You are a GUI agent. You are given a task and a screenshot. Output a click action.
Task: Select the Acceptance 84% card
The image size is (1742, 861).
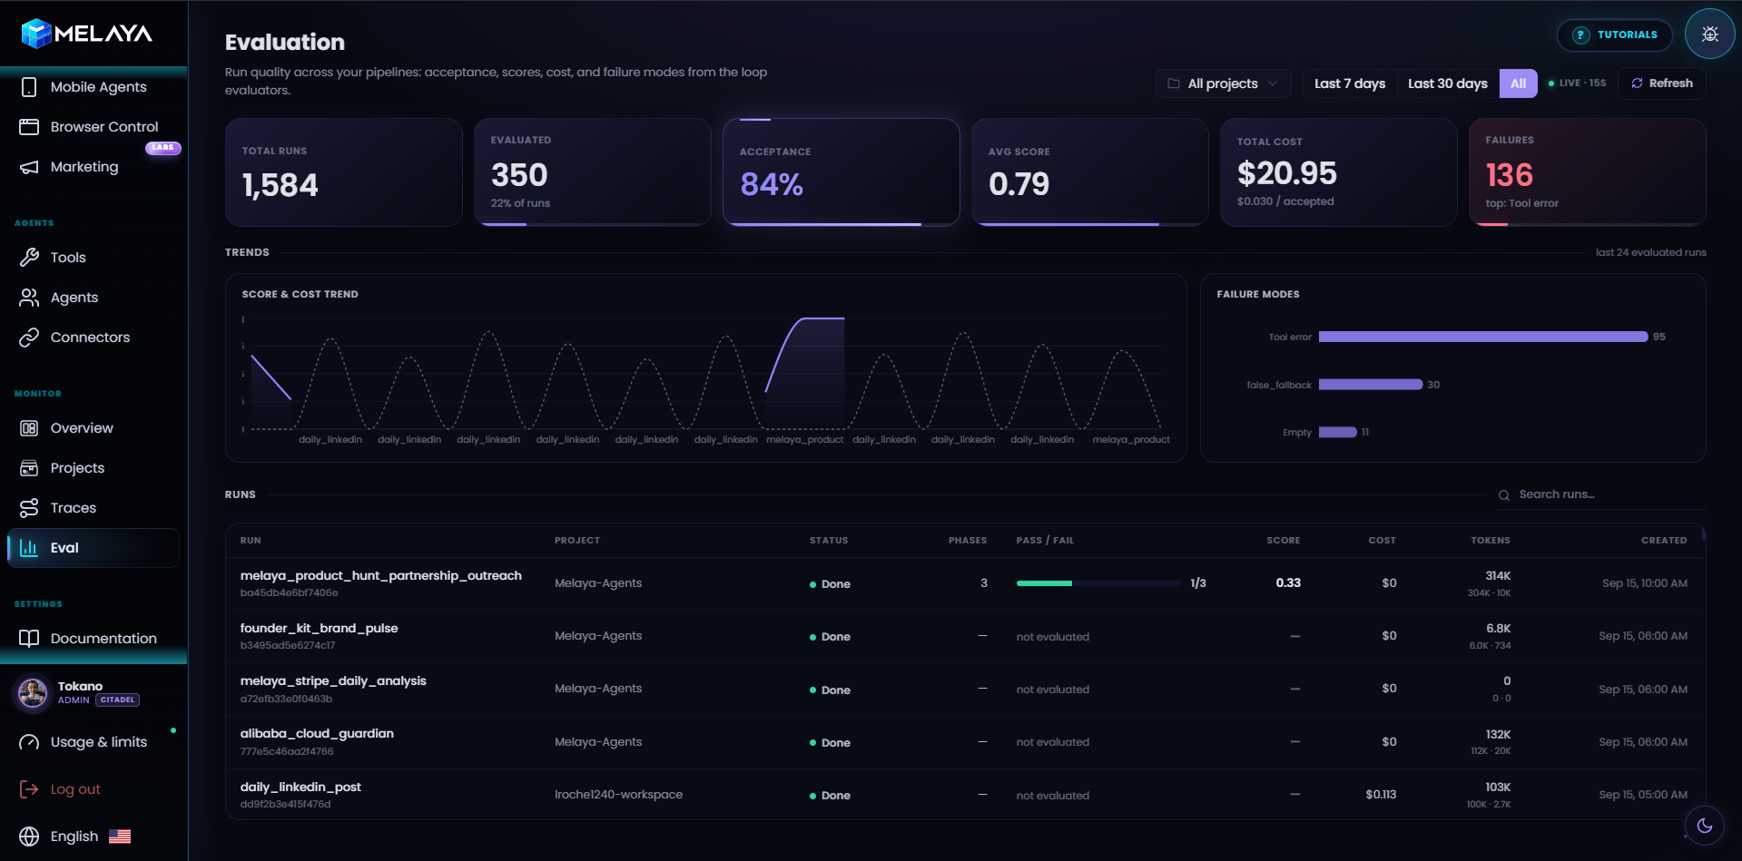841,172
